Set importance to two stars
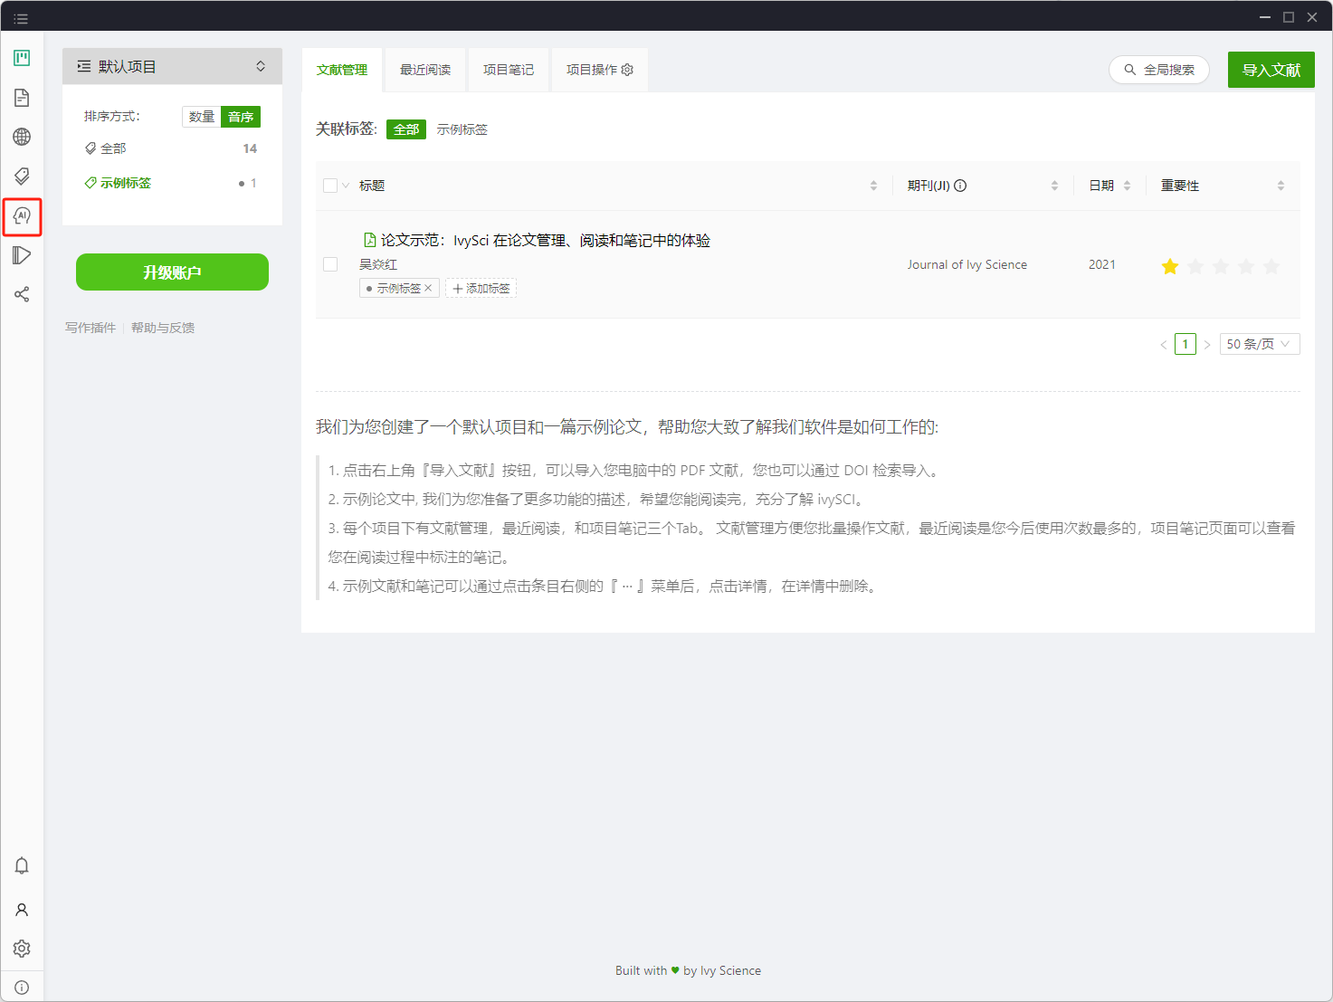This screenshot has height=1002, width=1333. [x=1195, y=266]
